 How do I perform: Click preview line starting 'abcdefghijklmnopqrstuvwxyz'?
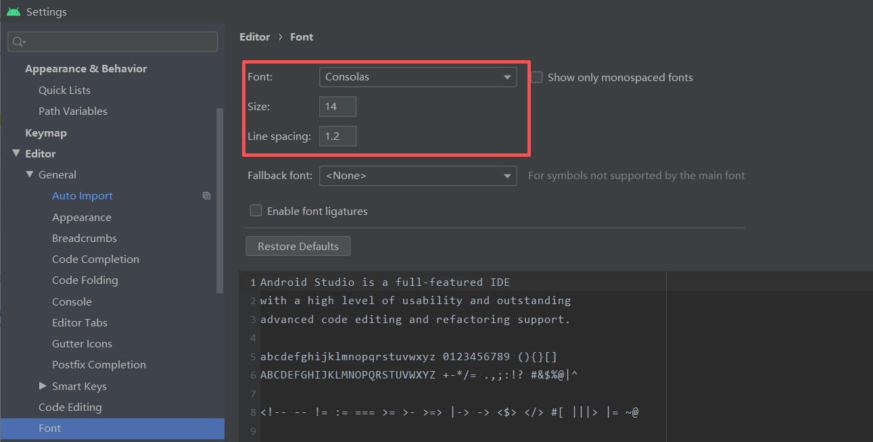pyautogui.click(x=409, y=356)
